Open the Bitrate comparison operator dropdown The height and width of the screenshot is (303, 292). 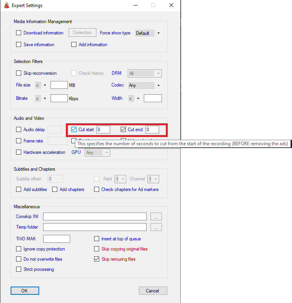41,99
